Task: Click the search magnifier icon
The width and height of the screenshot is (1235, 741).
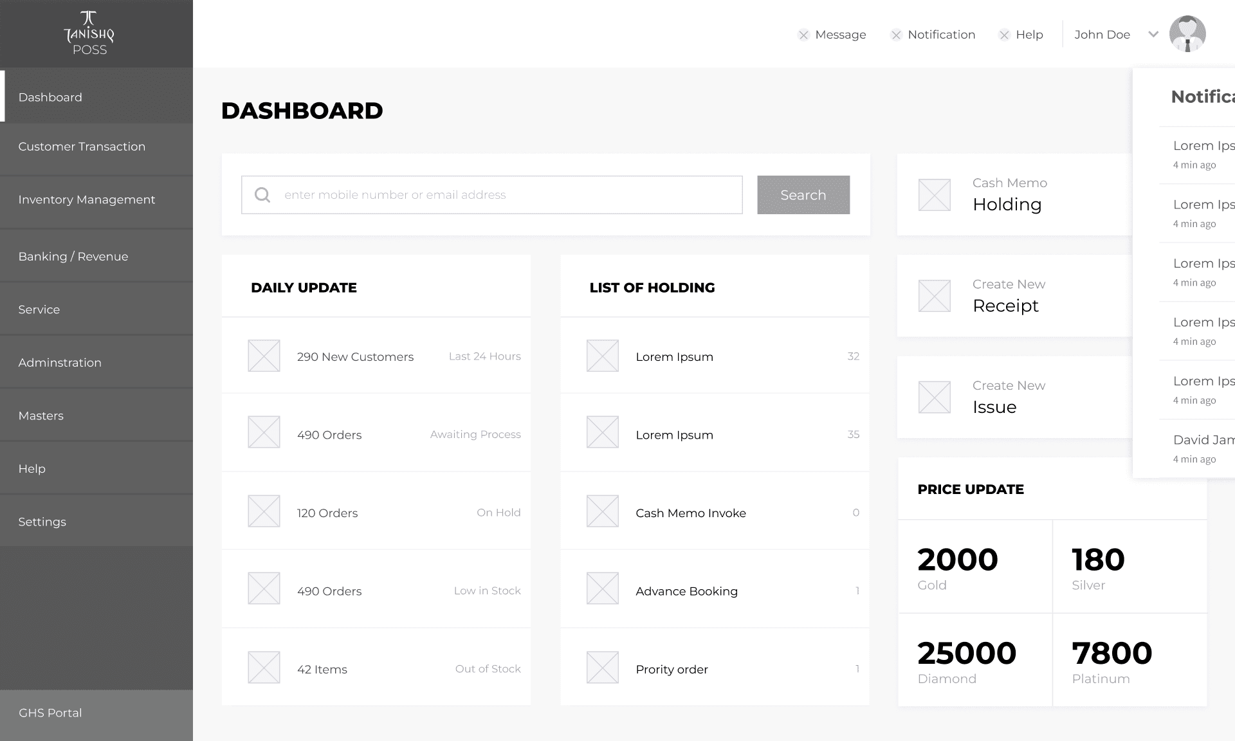Action: click(x=262, y=195)
